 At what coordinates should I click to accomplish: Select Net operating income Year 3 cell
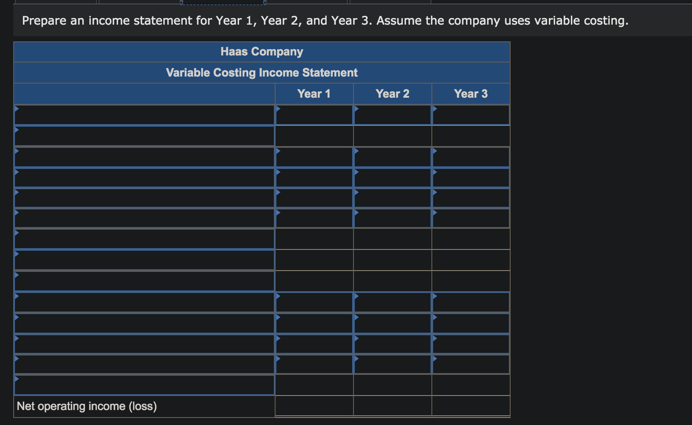pos(471,406)
